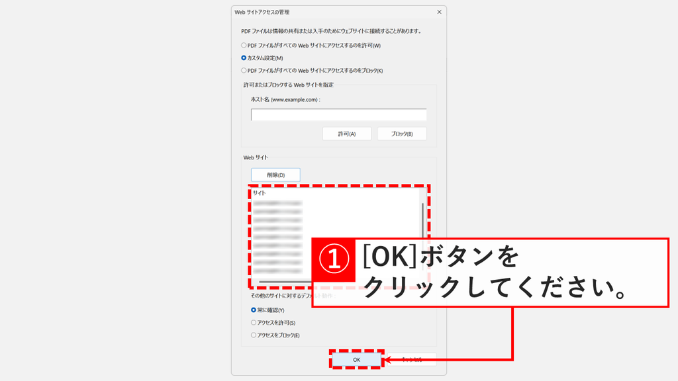Close the Web サイトアクセスの管理 dialog
Screen dimensions: 678x381
pyautogui.click(x=439, y=12)
